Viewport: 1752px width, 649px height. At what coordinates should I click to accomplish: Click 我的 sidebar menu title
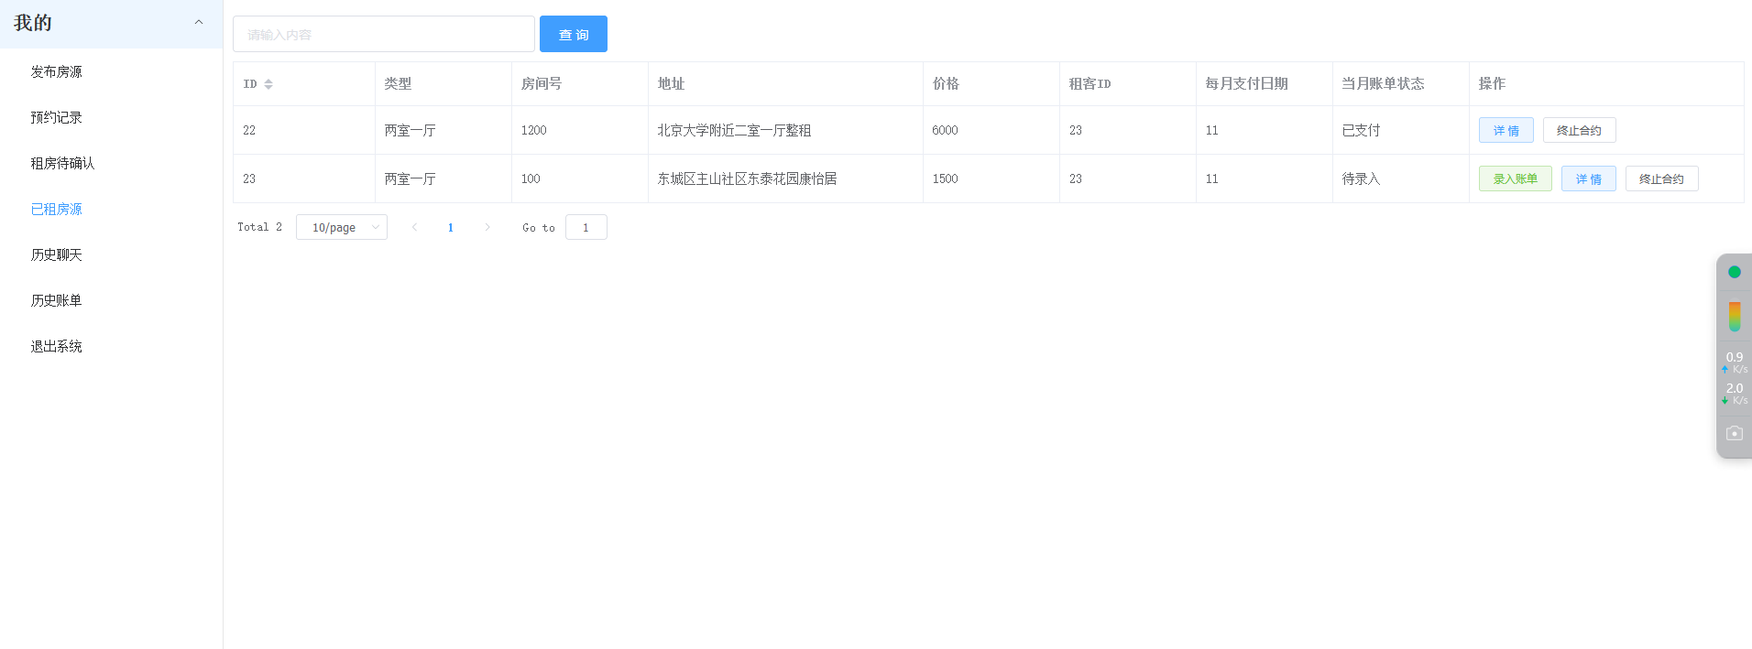pyautogui.click(x=33, y=23)
